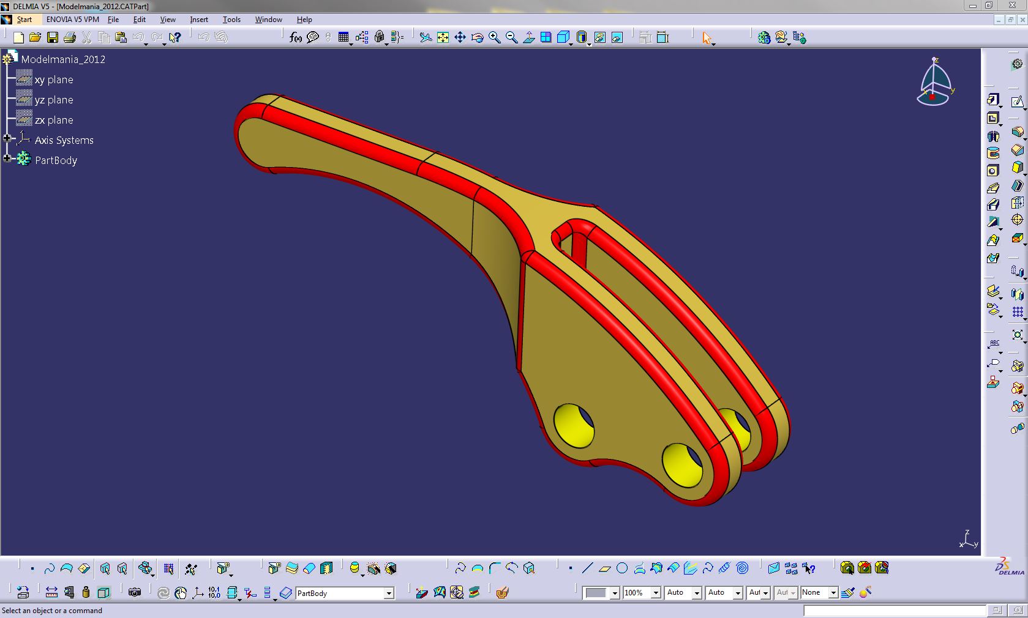Viewport: 1028px width, 618px height.
Task: Select Axis Systems label in tree
Action: (64, 140)
